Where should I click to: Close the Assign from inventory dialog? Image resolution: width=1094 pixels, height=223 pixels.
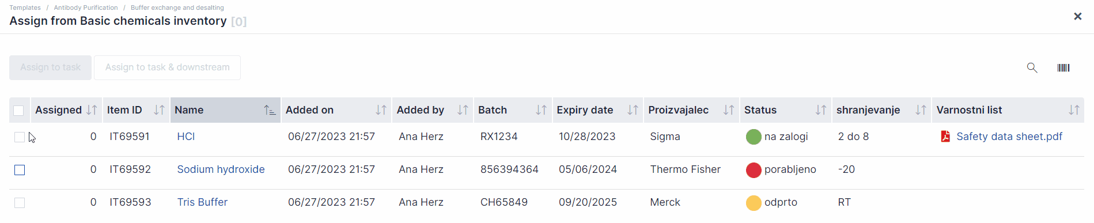pos(1078,17)
